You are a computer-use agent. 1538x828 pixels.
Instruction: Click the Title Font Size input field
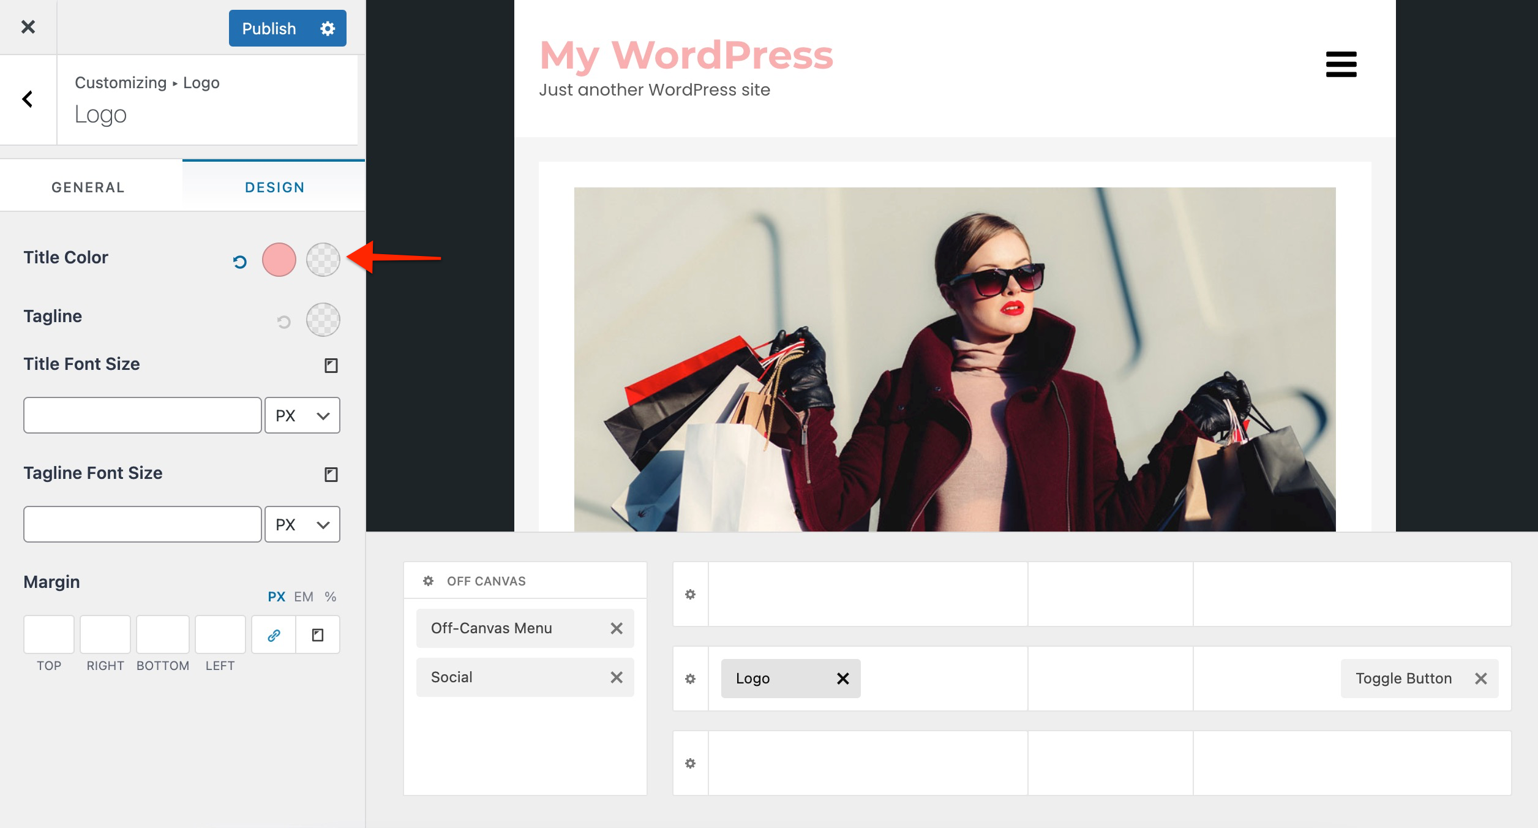click(143, 416)
